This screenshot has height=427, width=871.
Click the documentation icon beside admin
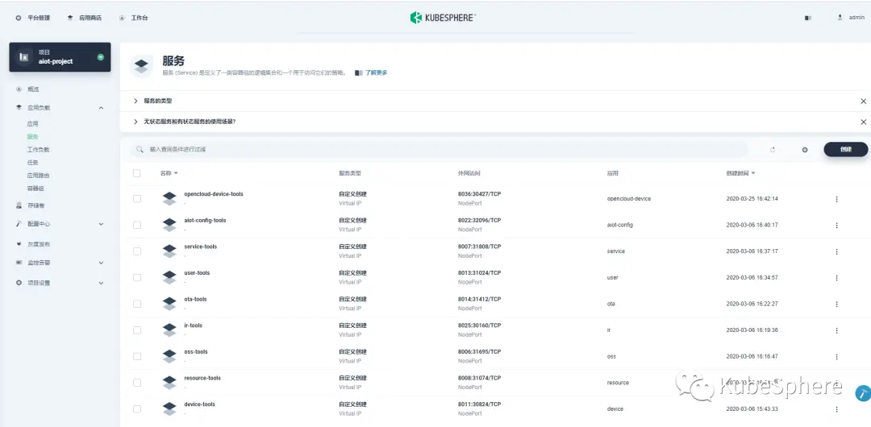click(x=808, y=18)
